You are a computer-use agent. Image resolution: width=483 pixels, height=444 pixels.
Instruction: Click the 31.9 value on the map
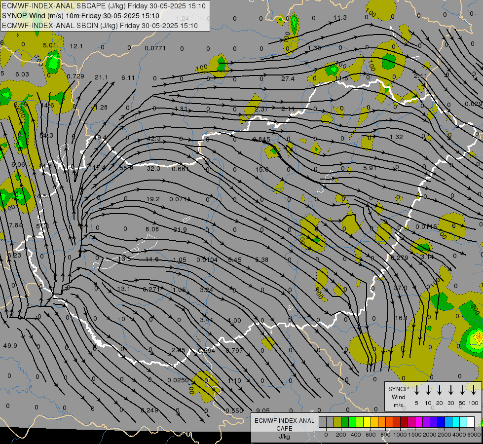[x=180, y=230]
